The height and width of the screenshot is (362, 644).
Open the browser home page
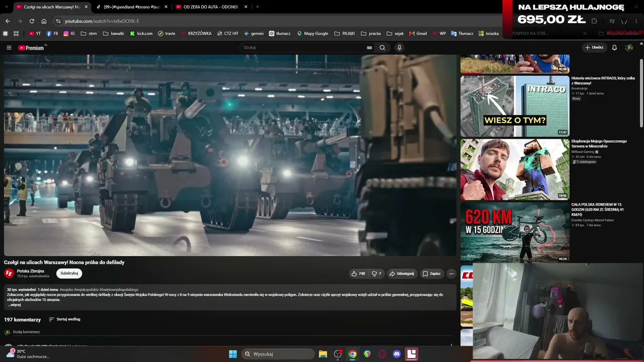44,21
